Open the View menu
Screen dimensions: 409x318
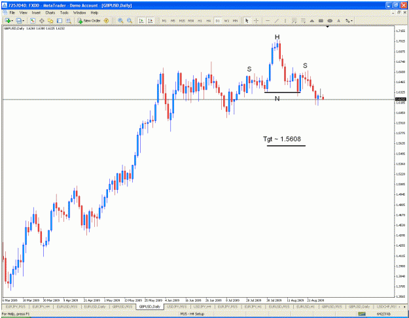[x=23, y=12]
